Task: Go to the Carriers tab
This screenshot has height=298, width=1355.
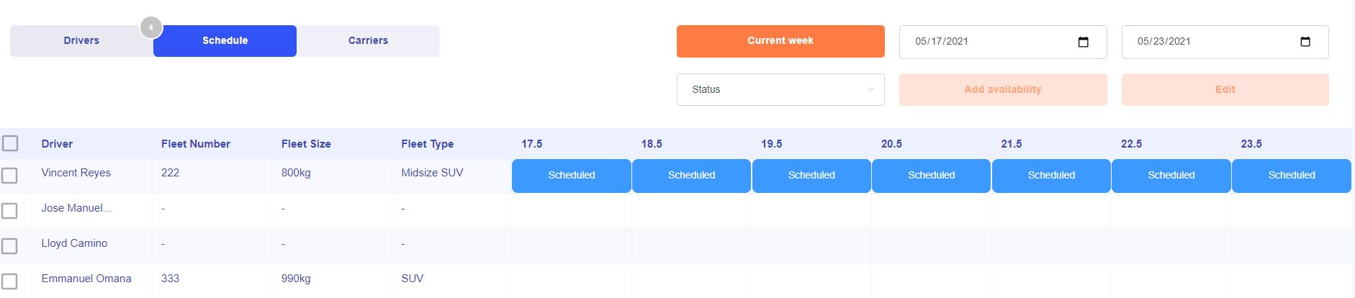Action: tap(368, 41)
